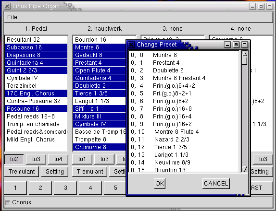This screenshot has height=211, width=276.
Task: Select preset 'Prin.(g.o.)16+8'
Action: pos(184,109)
